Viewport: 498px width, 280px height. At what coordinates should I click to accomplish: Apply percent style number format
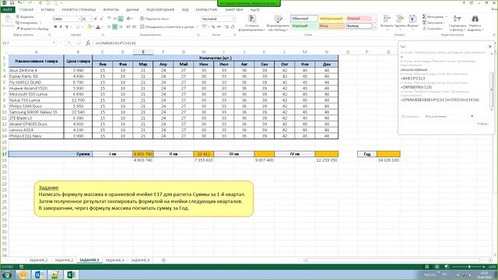coord(213,27)
